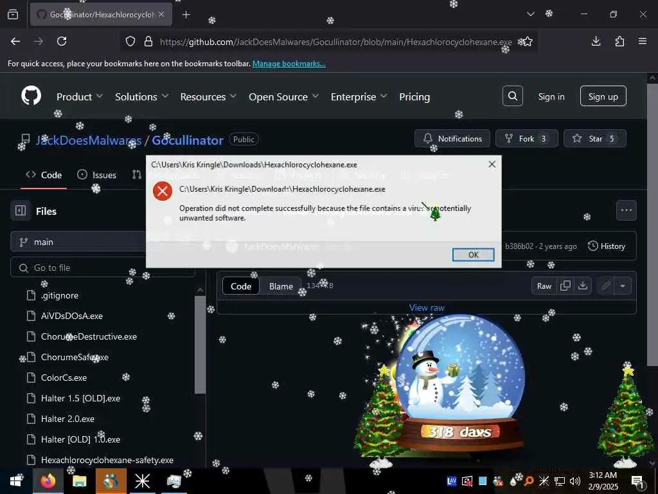The width and height of the screenshot is (658, 494).
Task: Click the Firefox View icon
Action: (13, 15)
